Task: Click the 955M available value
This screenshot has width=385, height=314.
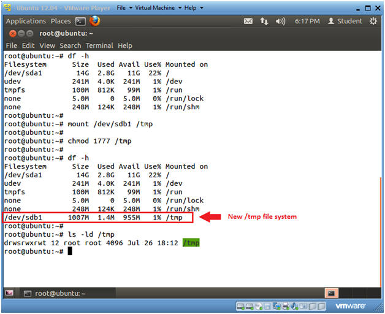Action: click(x=132, y=218)
